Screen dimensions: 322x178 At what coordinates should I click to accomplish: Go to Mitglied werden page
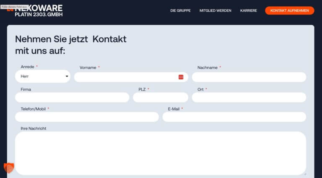coord(215,10)
